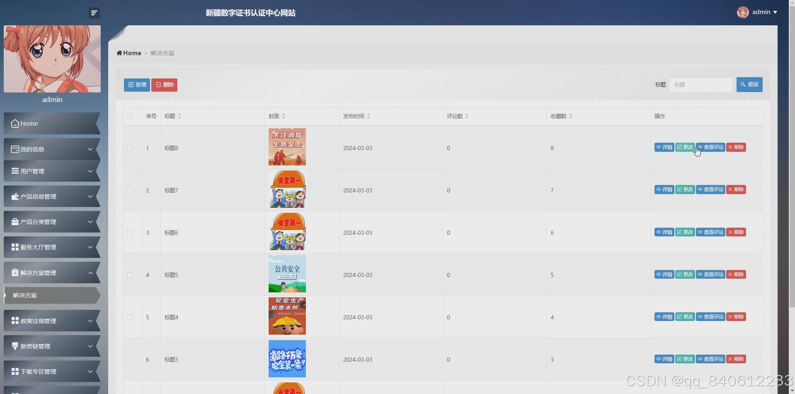Click the 用户管理 sidebar icon
This screenshot has width=795, height=394.
tap(15, 171)
